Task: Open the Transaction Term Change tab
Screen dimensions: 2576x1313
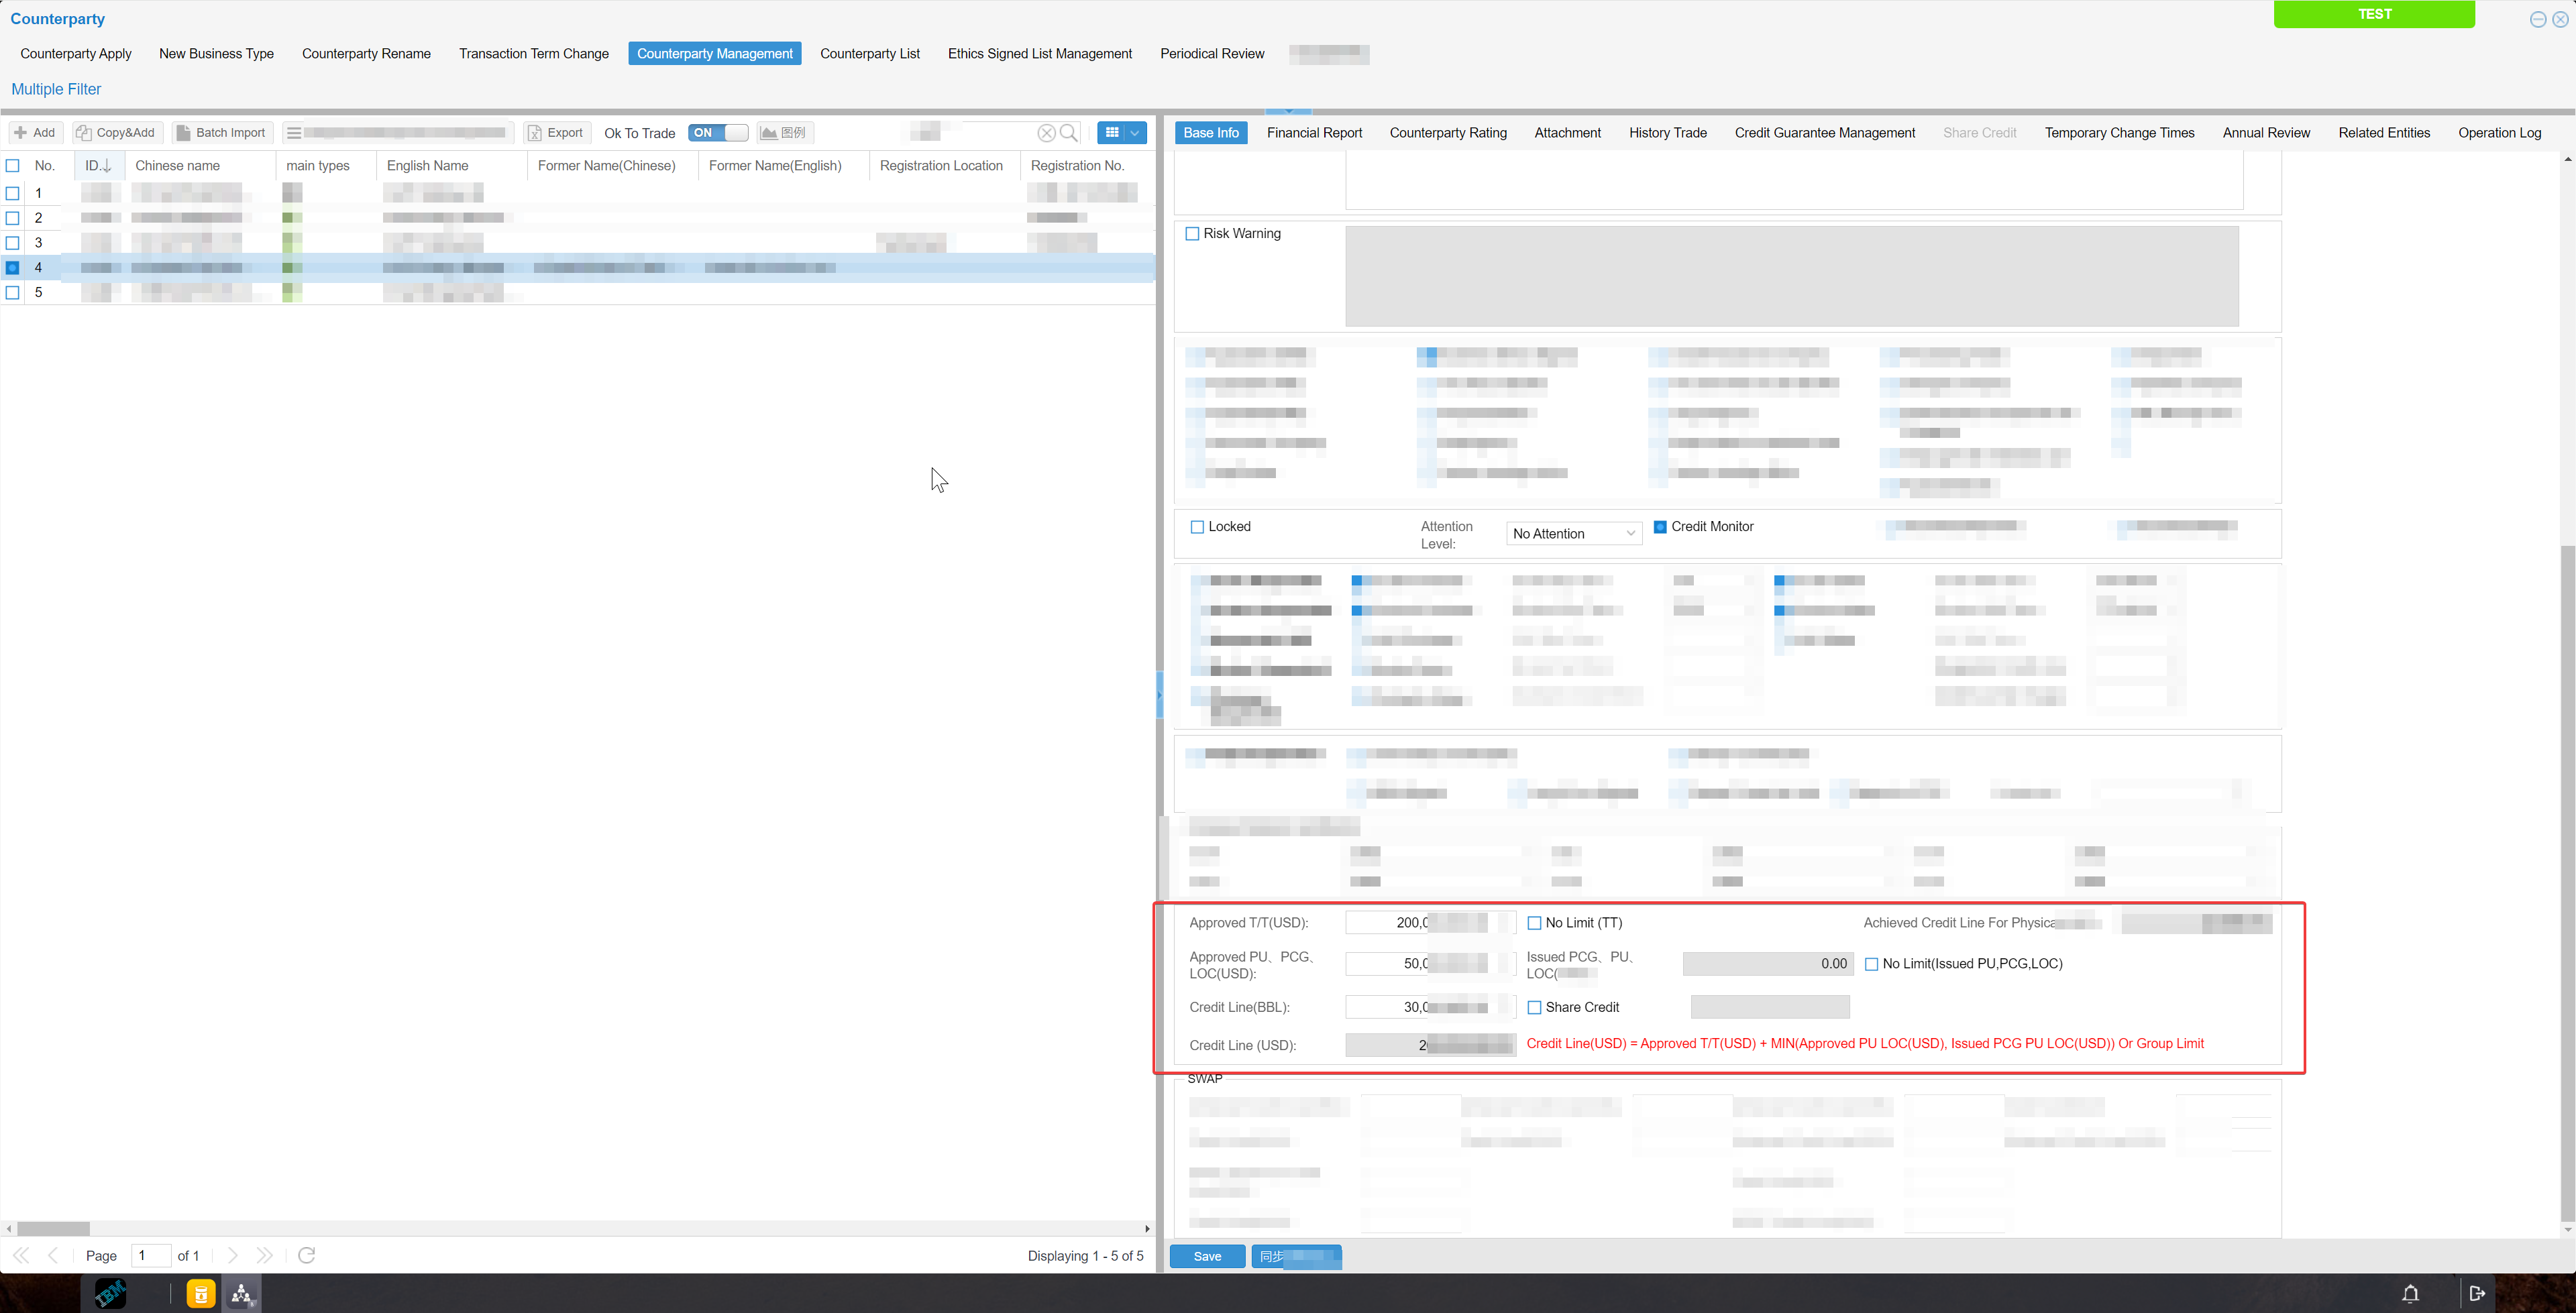Action: [533, 54]
